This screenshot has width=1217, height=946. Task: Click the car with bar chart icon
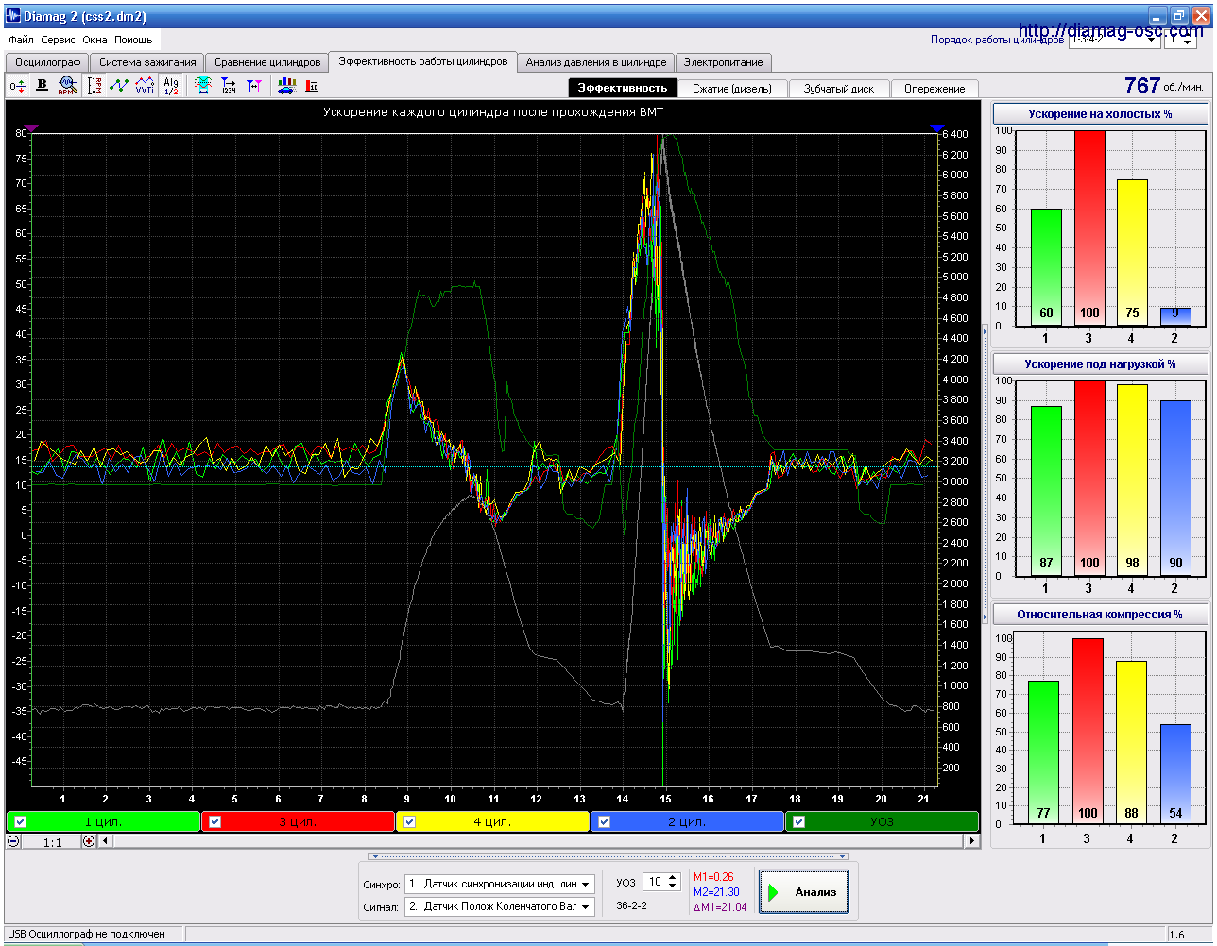[x=287, y=85]
